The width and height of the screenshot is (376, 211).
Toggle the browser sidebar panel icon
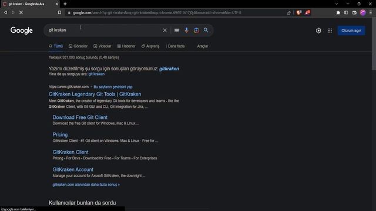[346, 12]
